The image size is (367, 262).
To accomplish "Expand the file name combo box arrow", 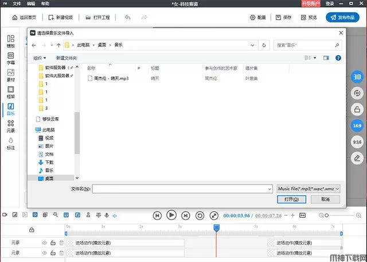I will (269, 188).
